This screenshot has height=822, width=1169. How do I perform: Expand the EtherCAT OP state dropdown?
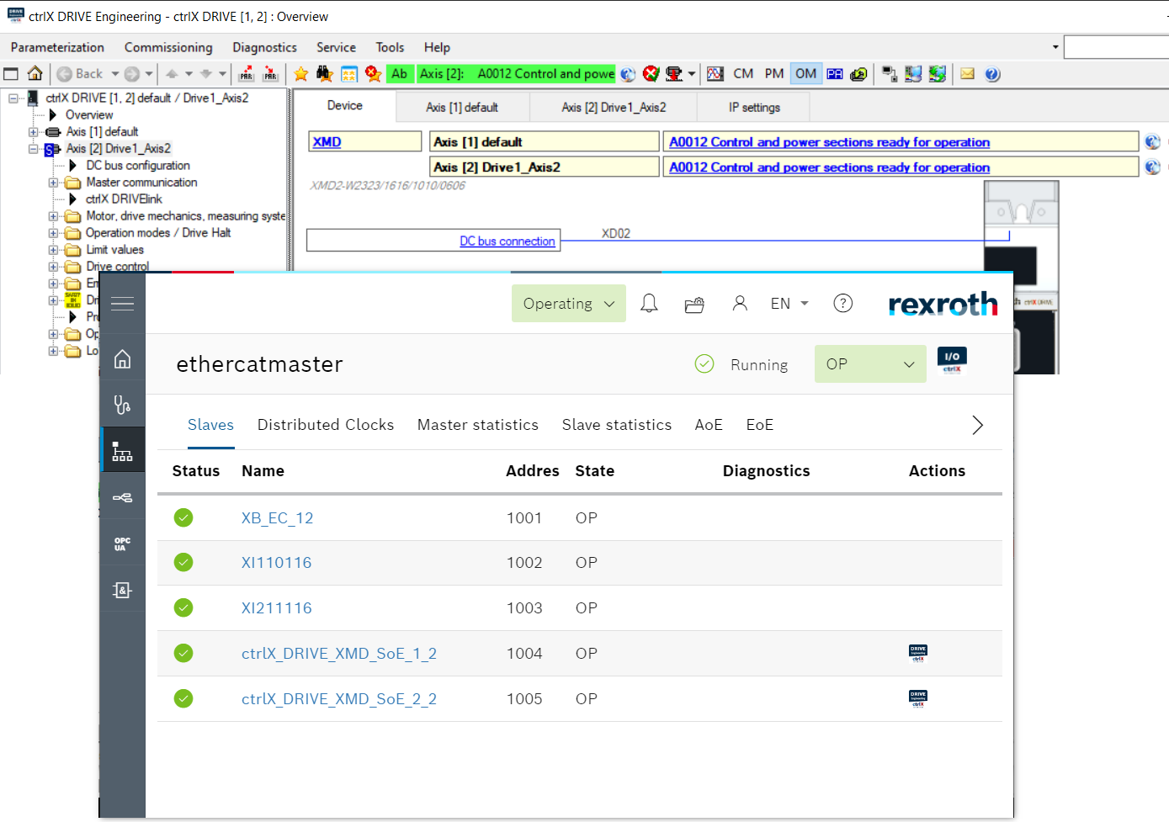[x=869, y=364]
